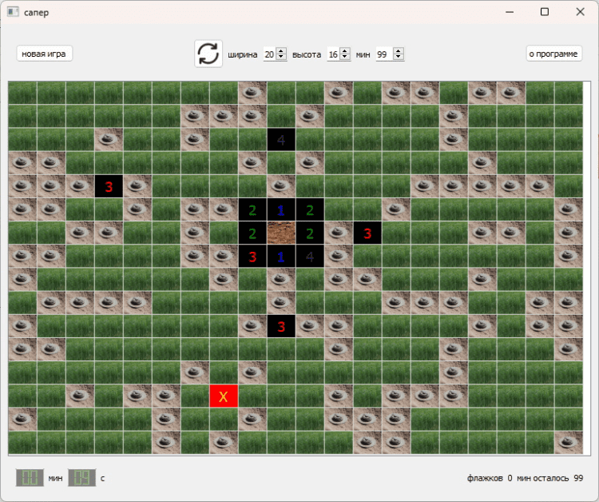Click the red X exploded mine cell
599x502 pixels.
[224, 396]
